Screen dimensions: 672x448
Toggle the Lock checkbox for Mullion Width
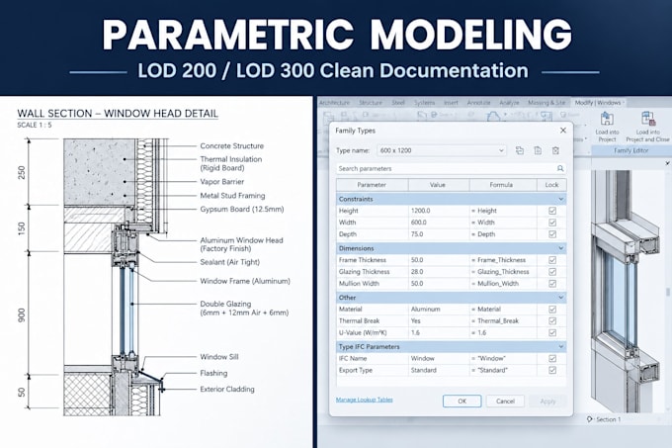coord(552,284)
